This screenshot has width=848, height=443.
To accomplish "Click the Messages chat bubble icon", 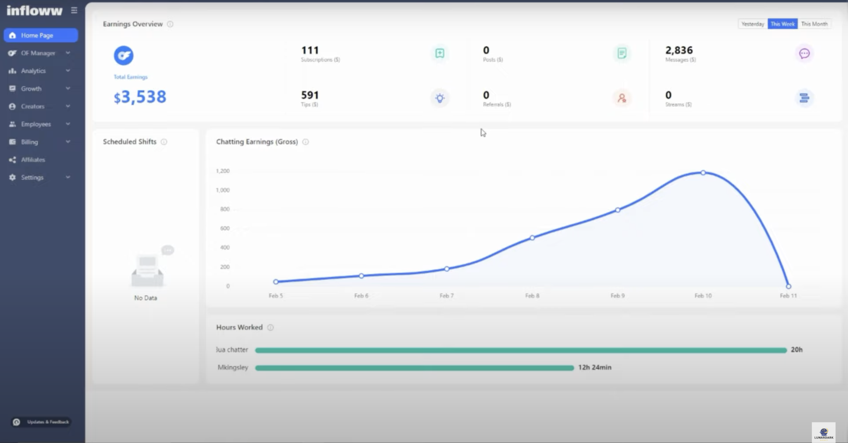I will [x=804, y=53].
